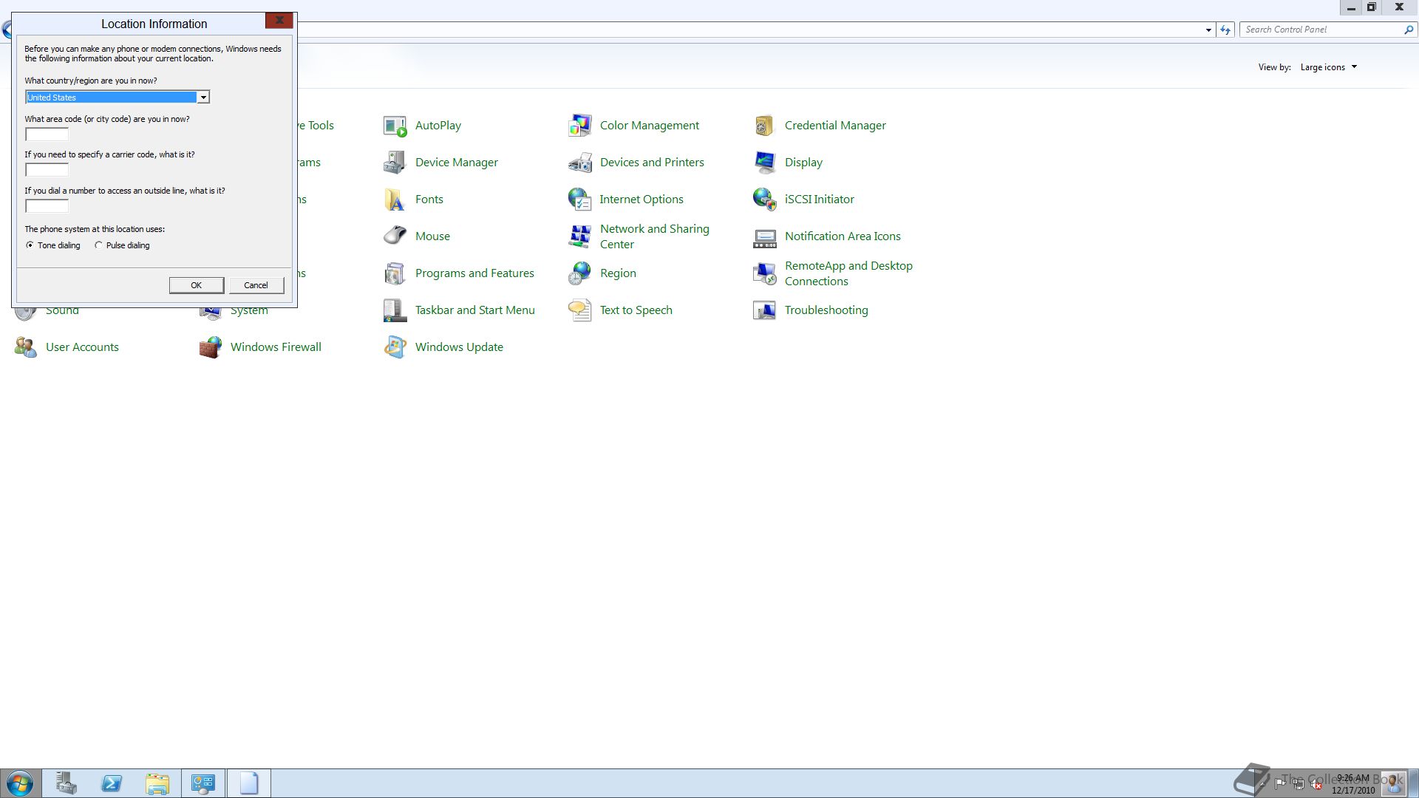Click the RemoteApp and Desktop Connections icon
Screen dimensions: 1419x798
pos(764,273)
